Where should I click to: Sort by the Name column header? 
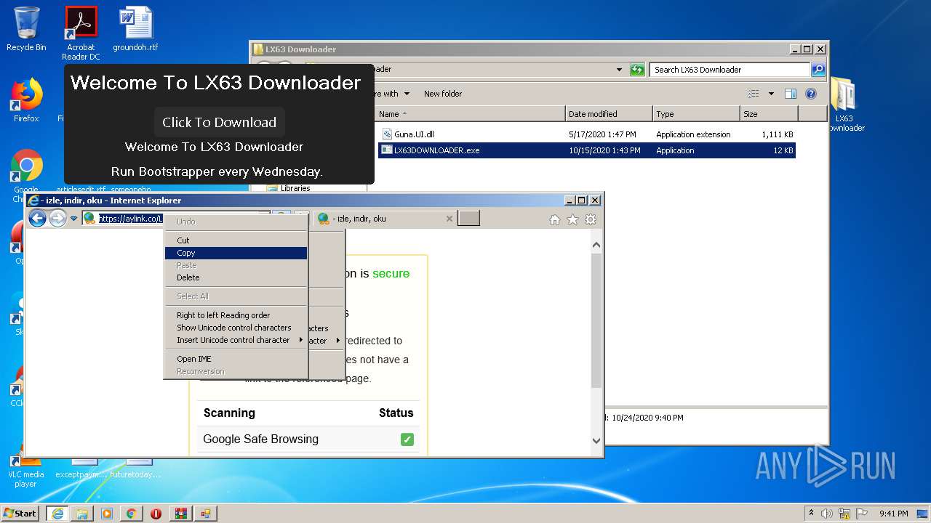coord(470,114)
